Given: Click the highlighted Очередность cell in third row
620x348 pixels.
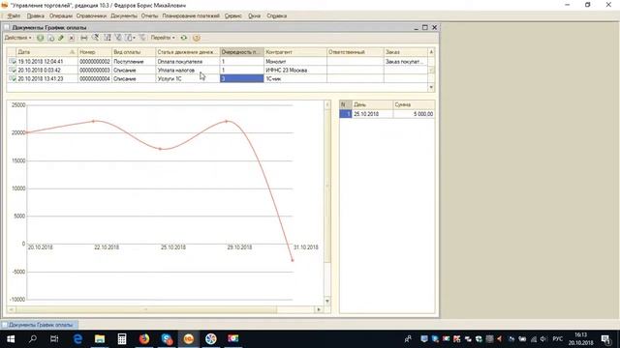Looking at the screenshot, I should [241, 79].
